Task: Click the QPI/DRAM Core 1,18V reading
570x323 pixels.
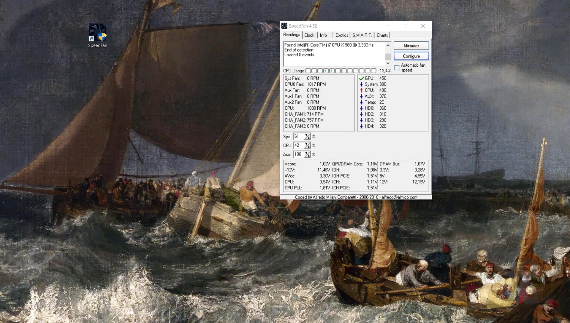Action: coord(355,164)
